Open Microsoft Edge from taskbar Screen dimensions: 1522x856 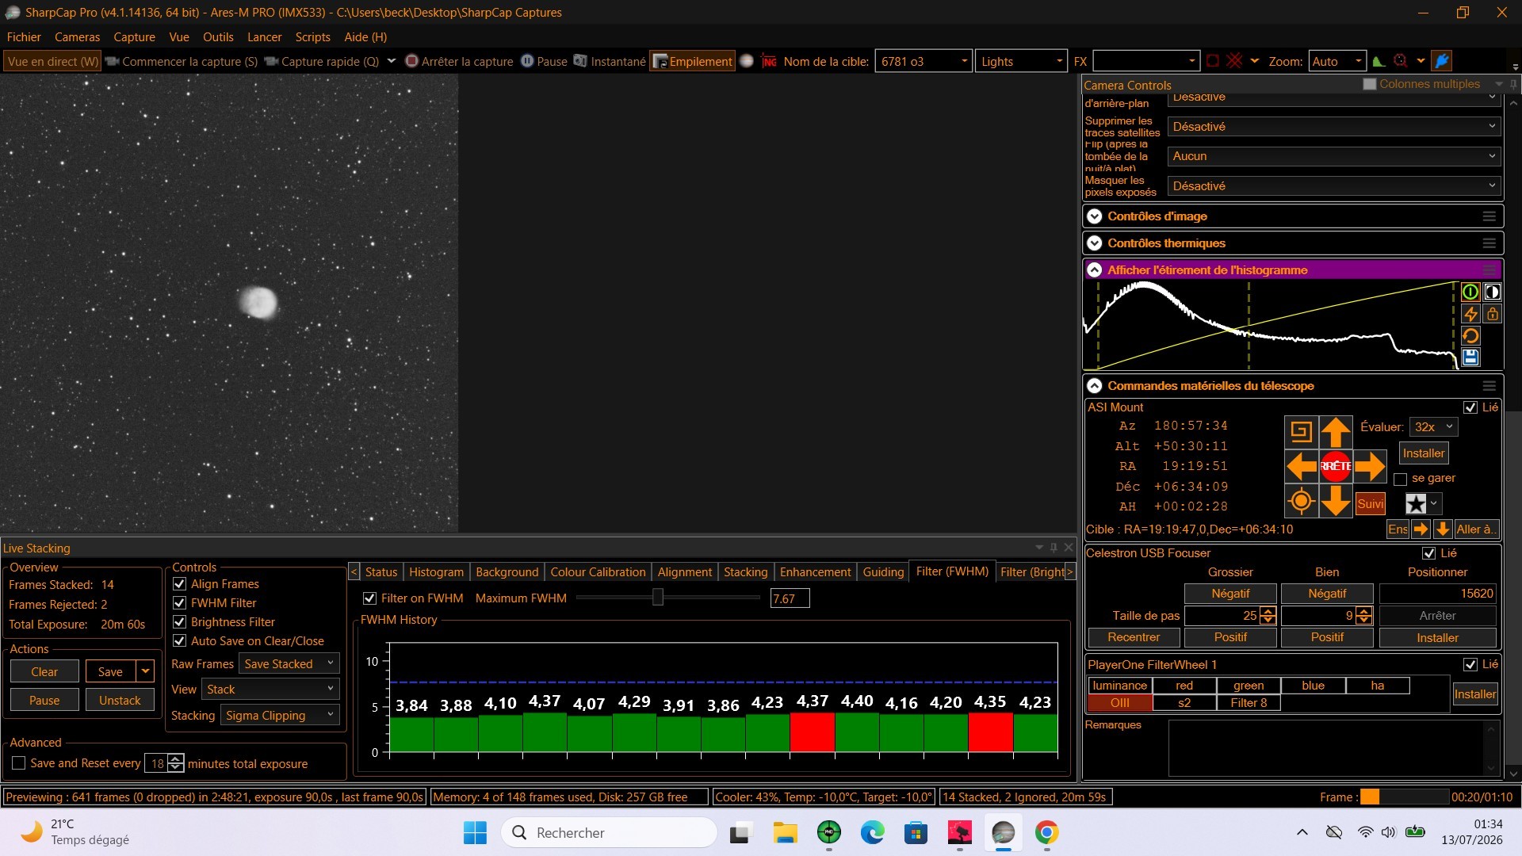(873, 832)
